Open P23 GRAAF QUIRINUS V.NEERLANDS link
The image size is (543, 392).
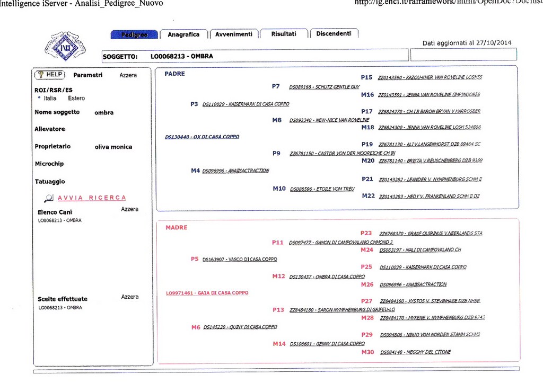click(x=431, y=234)
